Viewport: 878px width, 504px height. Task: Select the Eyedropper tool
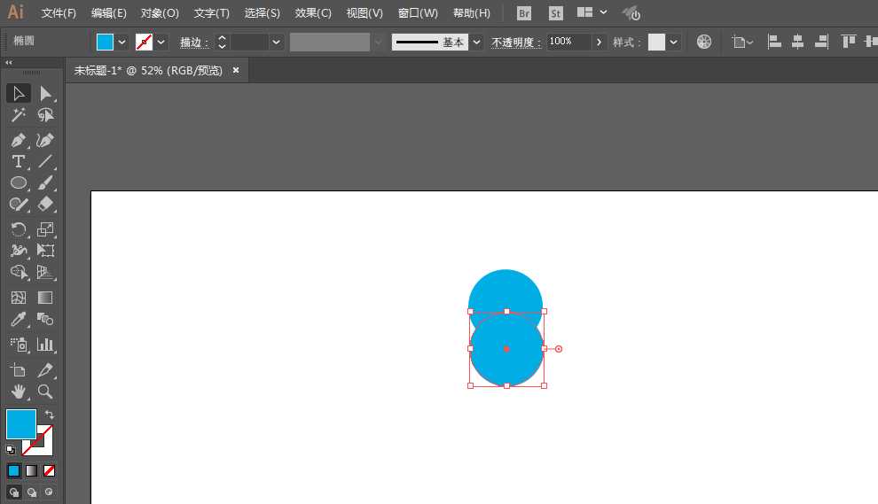pyautogui.click(x=19, y=320)
